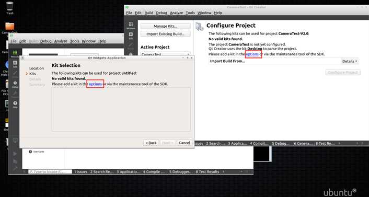Click Type to locate search field

coord(50,172)
